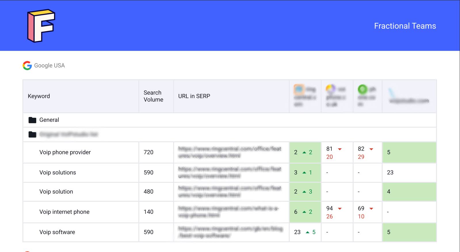Click green up arrow in Voip phone provider row
Screen dimensions: 460x252
click(304, 152)
